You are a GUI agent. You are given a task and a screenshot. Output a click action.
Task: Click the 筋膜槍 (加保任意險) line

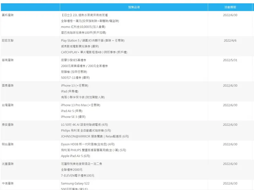tap(74, 72)
